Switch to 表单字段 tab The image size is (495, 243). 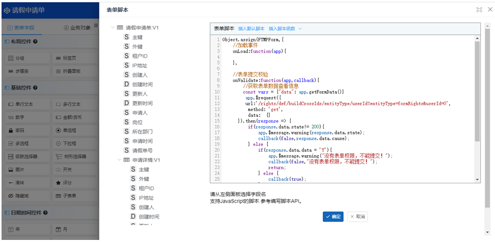20,28
